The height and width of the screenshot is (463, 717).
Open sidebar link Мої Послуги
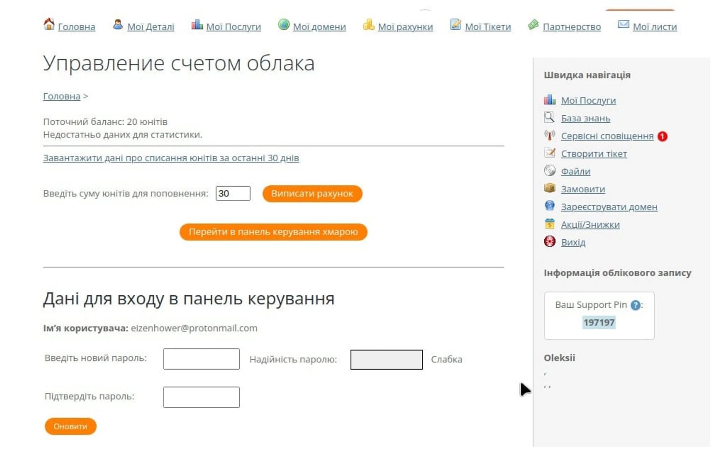[x=588, y=100]
